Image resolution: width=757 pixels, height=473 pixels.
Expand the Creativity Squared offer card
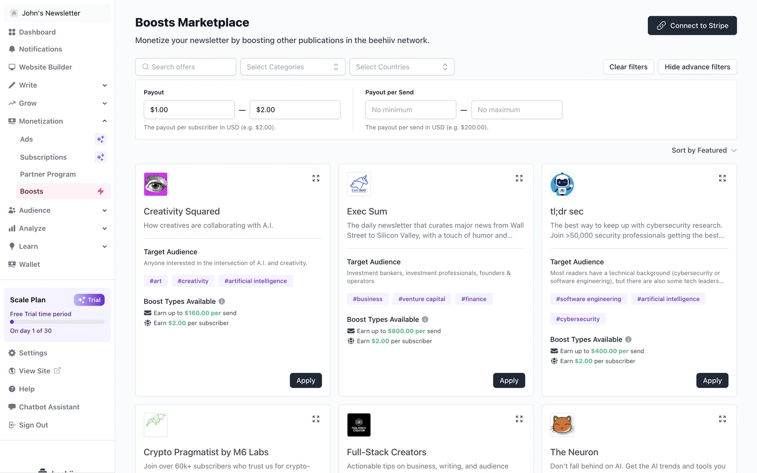pos(316,178)
